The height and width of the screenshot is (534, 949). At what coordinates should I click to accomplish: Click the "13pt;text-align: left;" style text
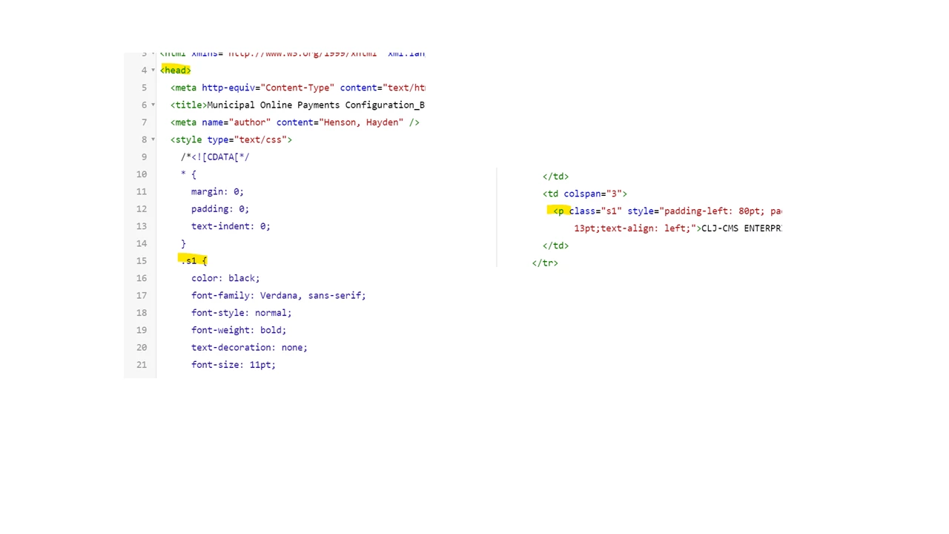(635, 228)
